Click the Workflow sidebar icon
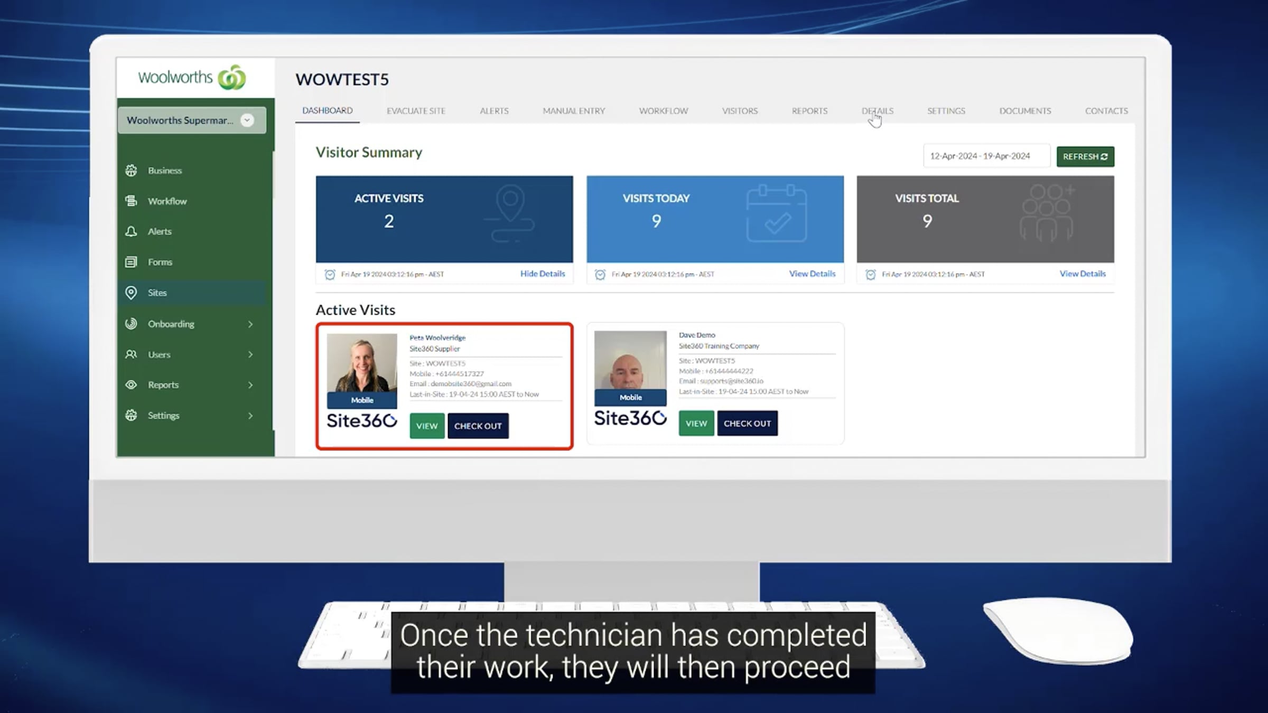 pos(131,201)
